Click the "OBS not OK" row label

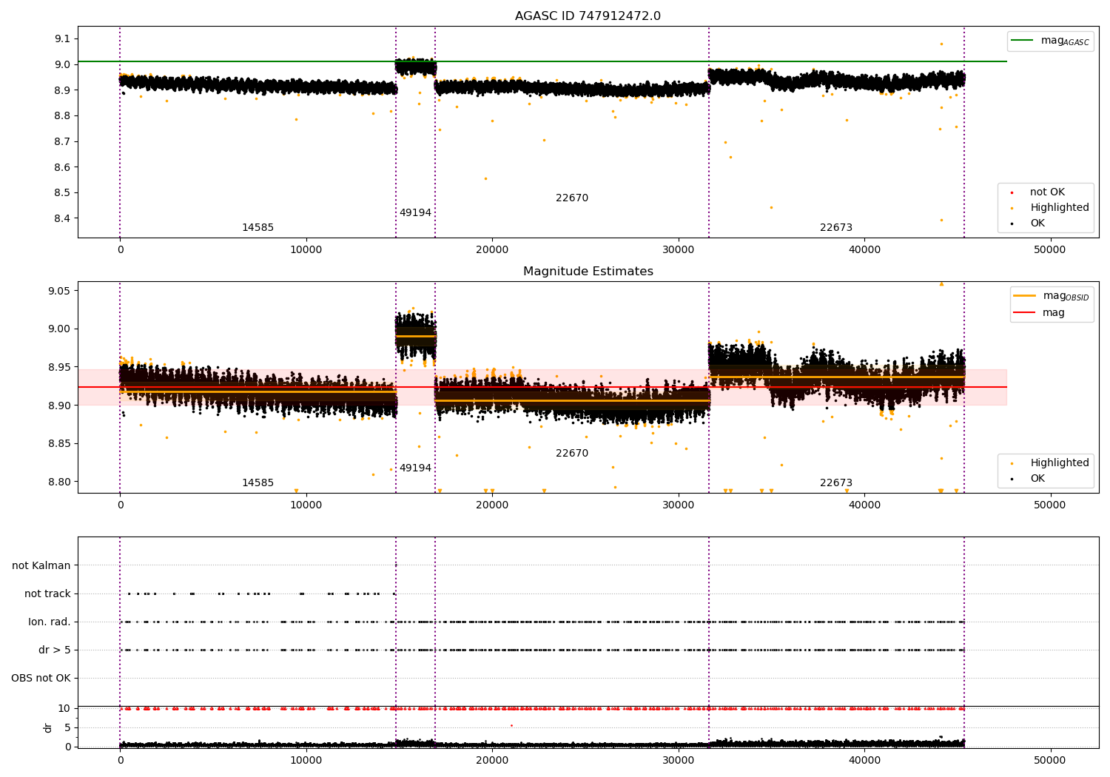(x=41, y=679)
